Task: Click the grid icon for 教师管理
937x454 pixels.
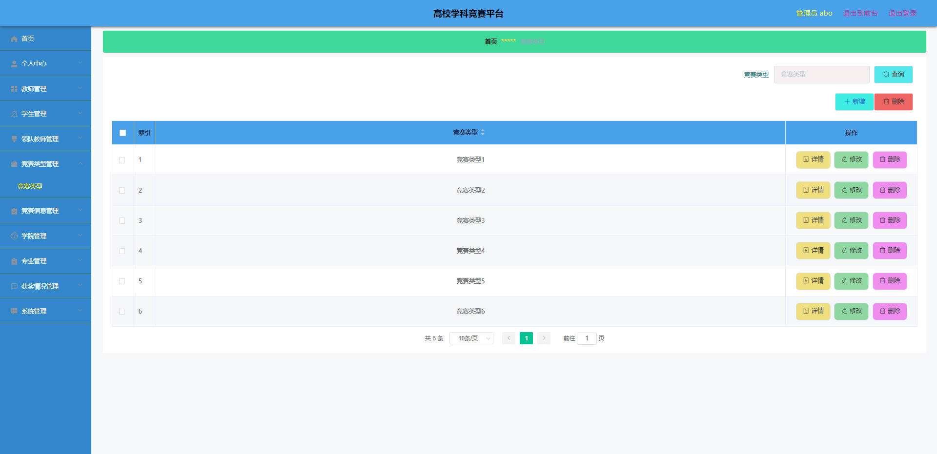Action: pos(14,89)
